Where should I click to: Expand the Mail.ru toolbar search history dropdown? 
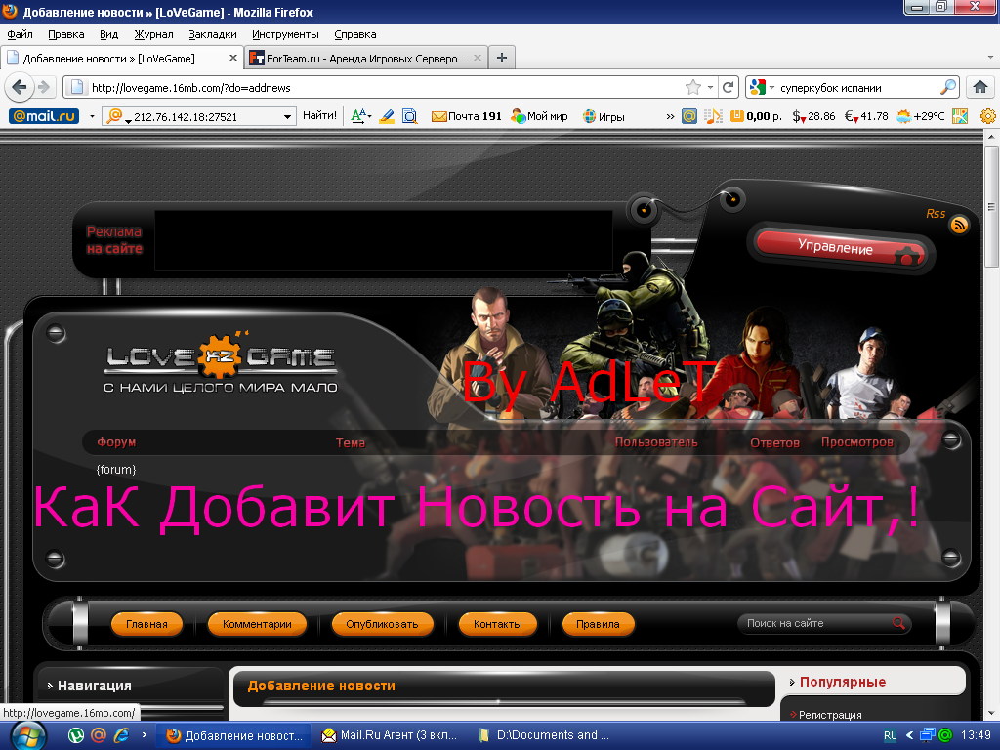point(287,117)
